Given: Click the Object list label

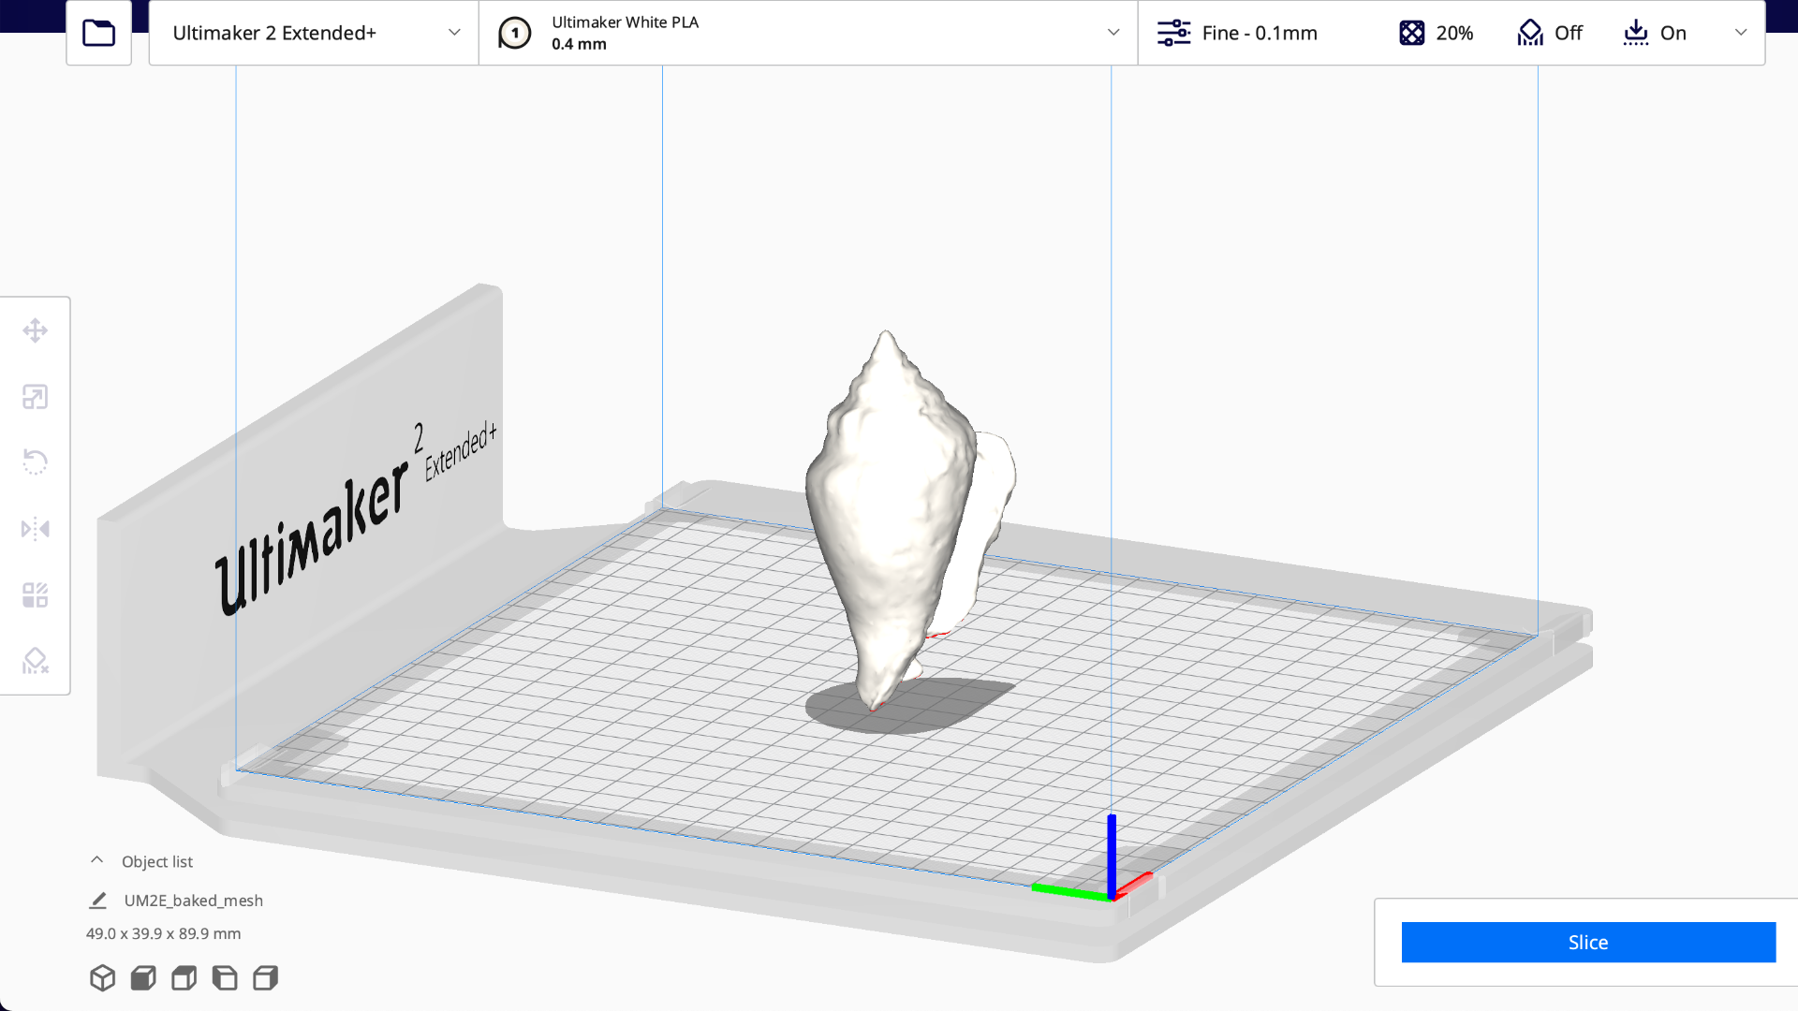Looking at the screenshot, I should (x=157, y=861).
